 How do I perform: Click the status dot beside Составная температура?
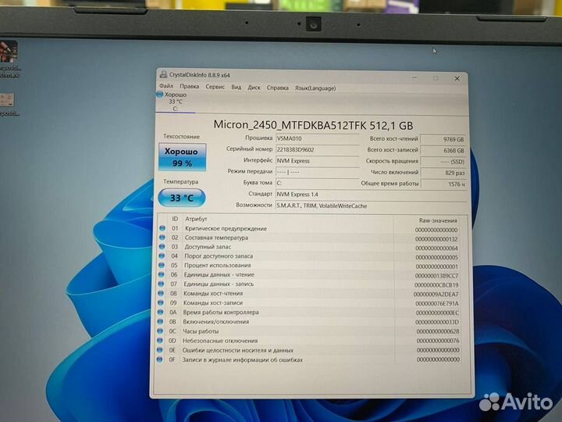[x=162, y=238]
